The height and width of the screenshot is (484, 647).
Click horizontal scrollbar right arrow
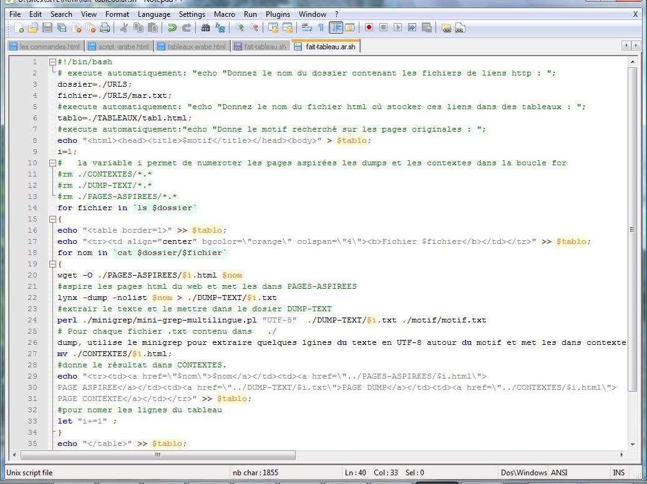(621, 455)
